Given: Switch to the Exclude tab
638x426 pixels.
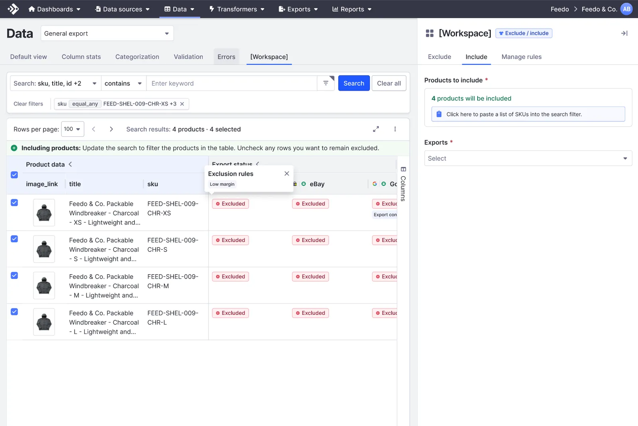Looking at the screenshot, I should [x=439, y=57].
